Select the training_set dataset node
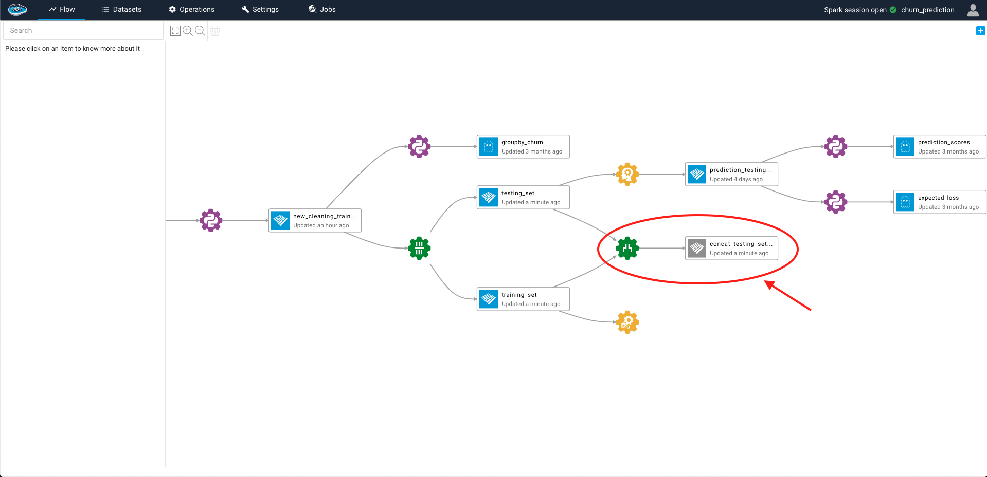 523,299
